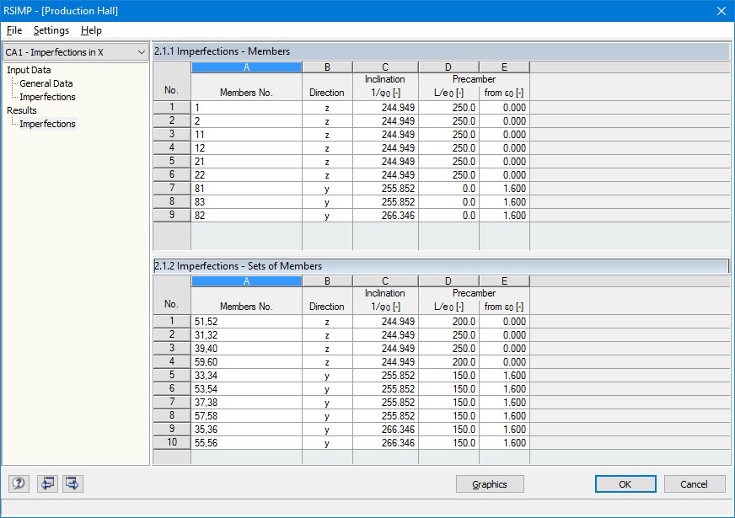Click member number cell 81
Screen dimensions: 735x518
(x=247, y=189)
